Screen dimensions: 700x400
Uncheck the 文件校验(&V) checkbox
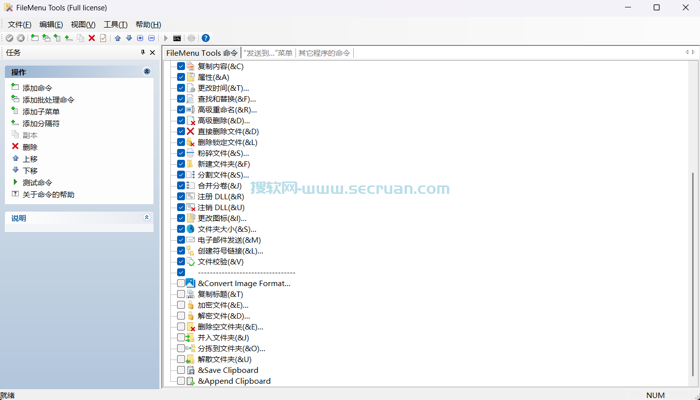(181, 261)
